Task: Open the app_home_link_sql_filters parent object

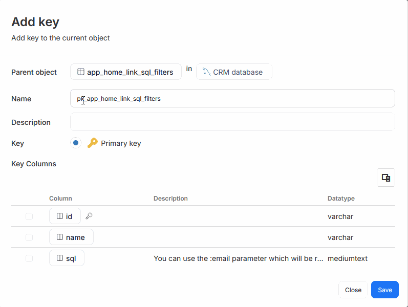Action: (130, 72)
